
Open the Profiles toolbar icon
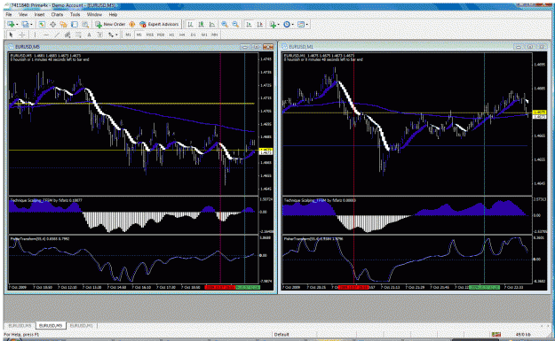pos(25,25)
